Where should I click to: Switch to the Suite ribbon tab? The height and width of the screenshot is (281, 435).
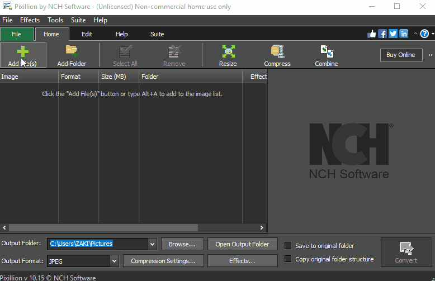pos(157,34)
